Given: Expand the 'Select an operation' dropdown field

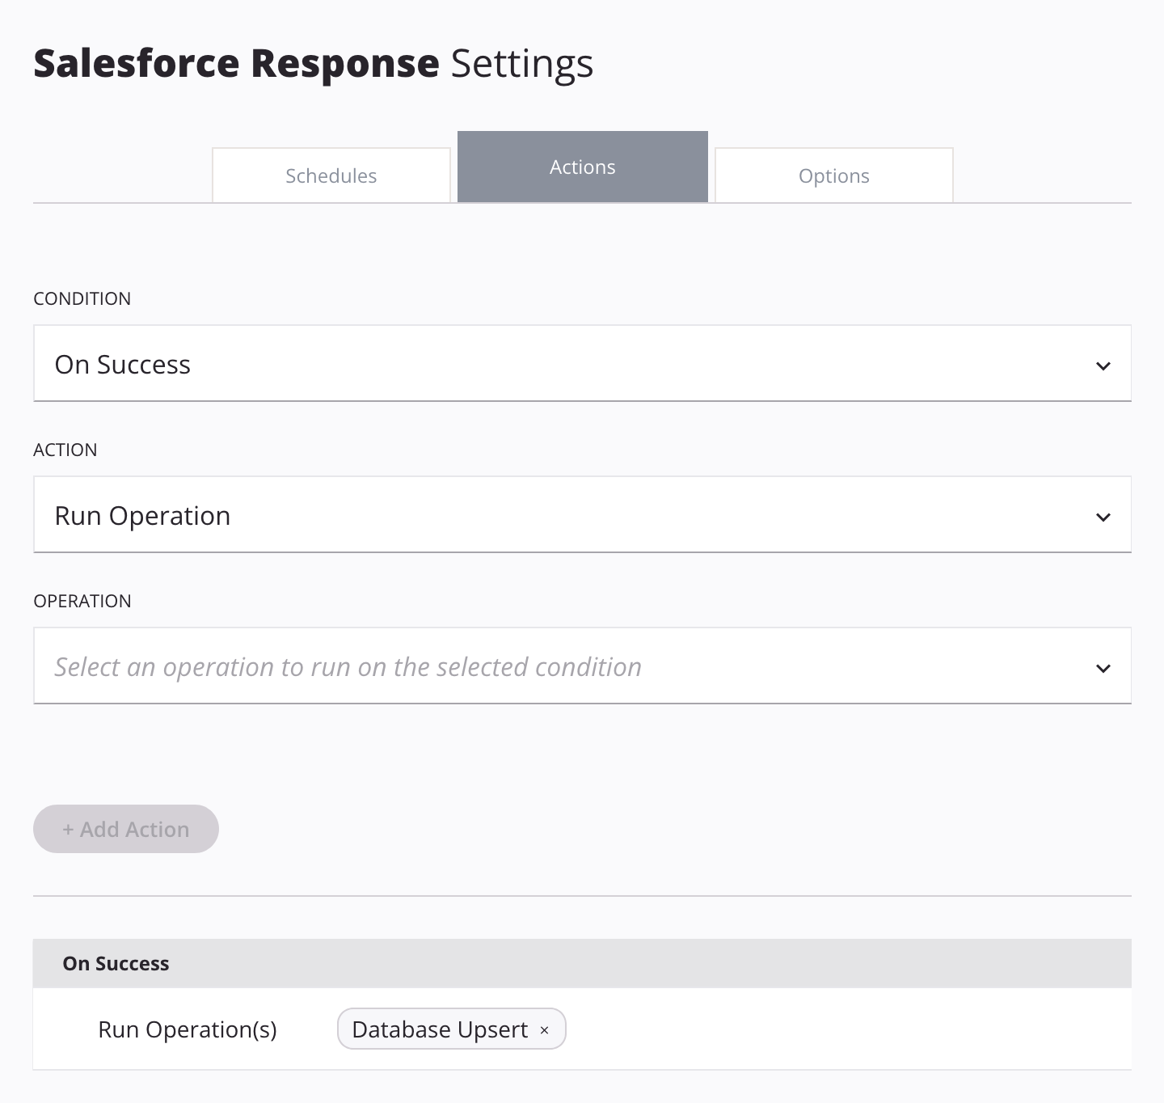Looking at the screenshot, I should pyautogui.click(x=566, y=666).
